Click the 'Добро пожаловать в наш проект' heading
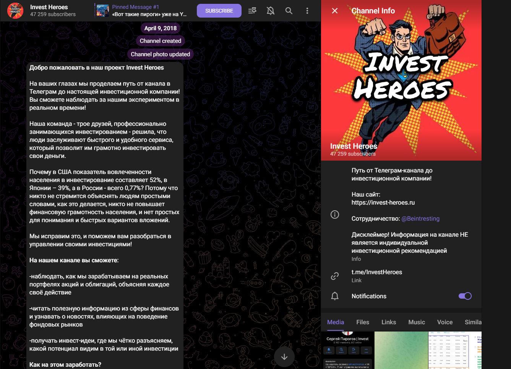 point(97,68)
